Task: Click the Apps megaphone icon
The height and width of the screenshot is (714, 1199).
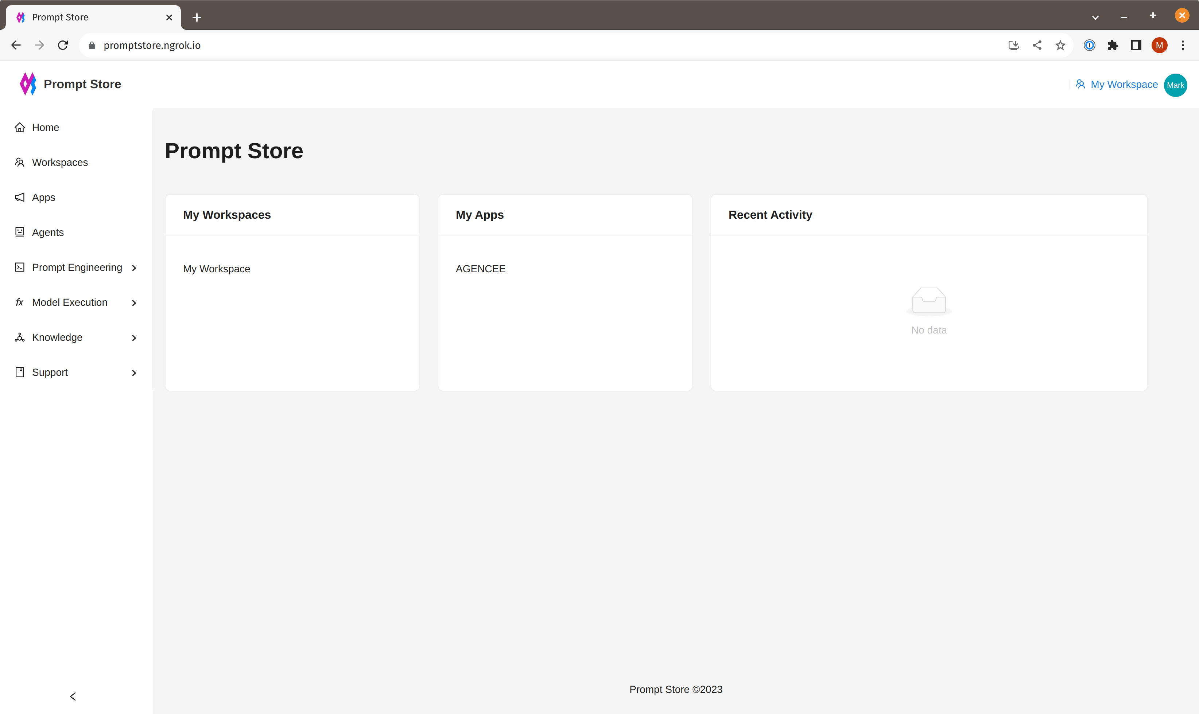Action: tap(20, 198)
